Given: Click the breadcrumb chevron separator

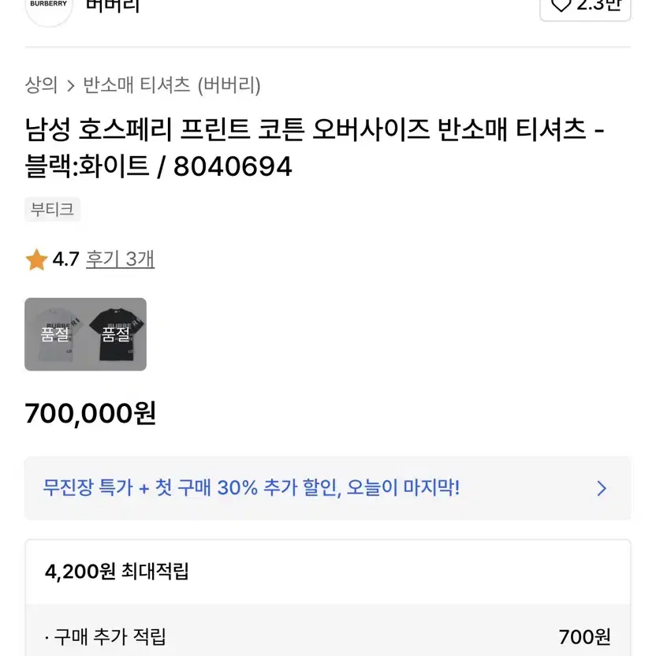Looking at the screenshot, I should point(70,86).
